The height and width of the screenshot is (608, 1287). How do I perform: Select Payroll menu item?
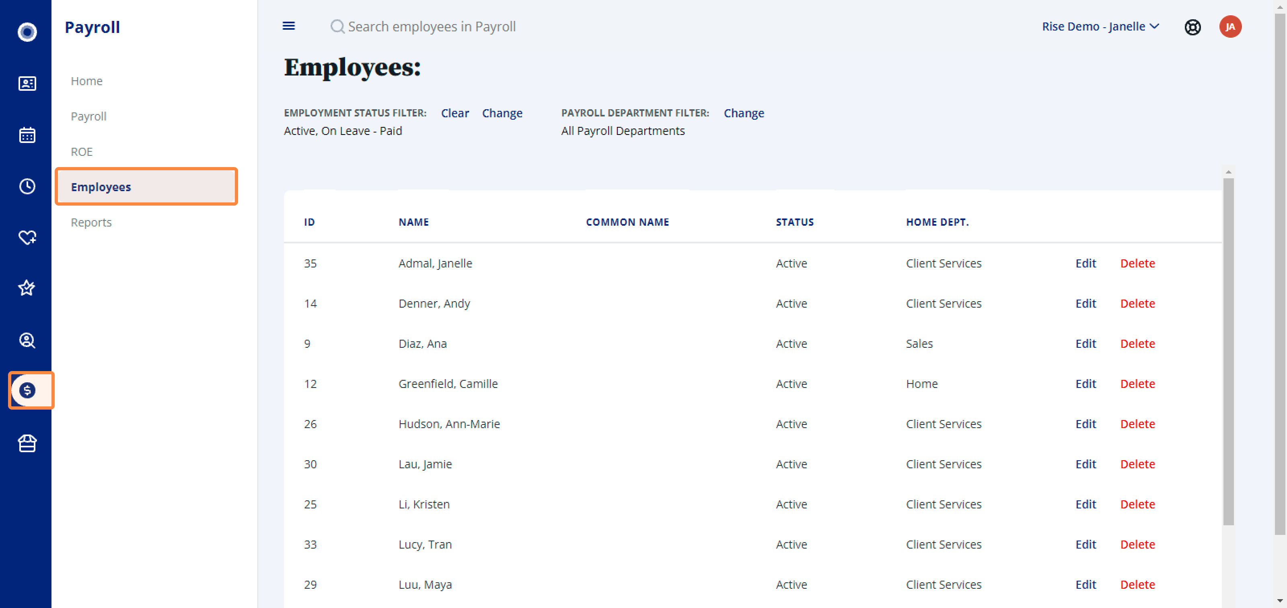coord(88,116)
